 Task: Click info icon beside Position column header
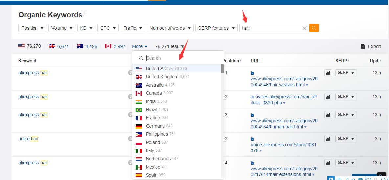coord(240,60)
